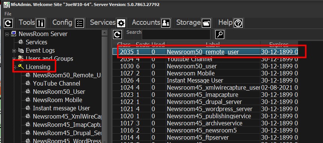Screen dimensions: 323x143
Task: Select the Newsroom45_ftpserver license label
Action: coord(198,138)
